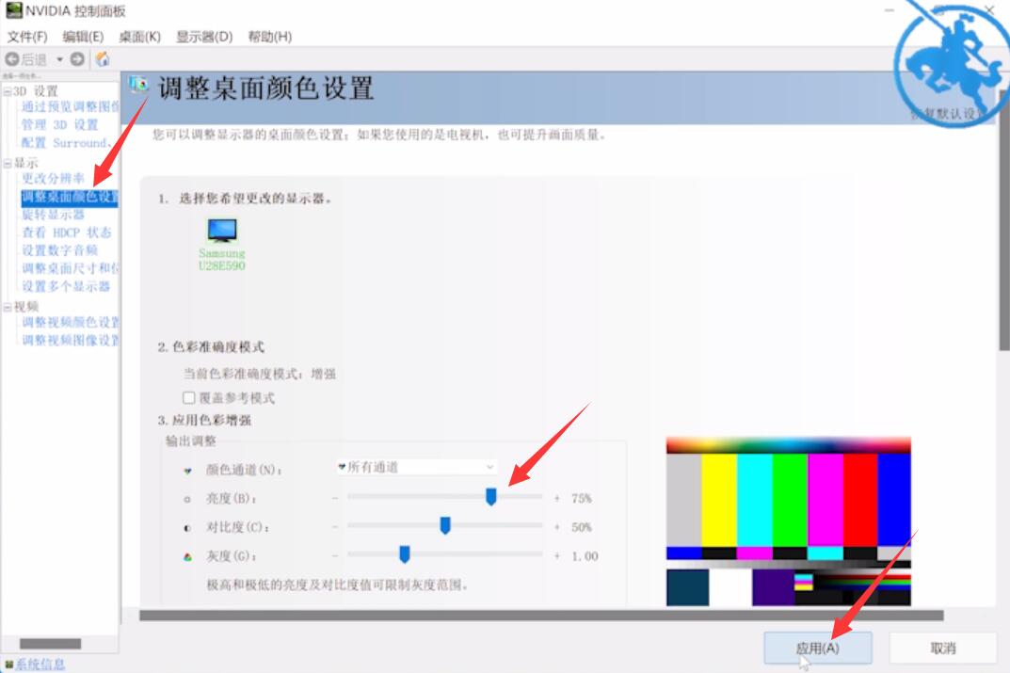The width and height of the screenshot is (1010, 673).
Task: Select 设置多个显示器 tree item
Action: coord(66,286)
